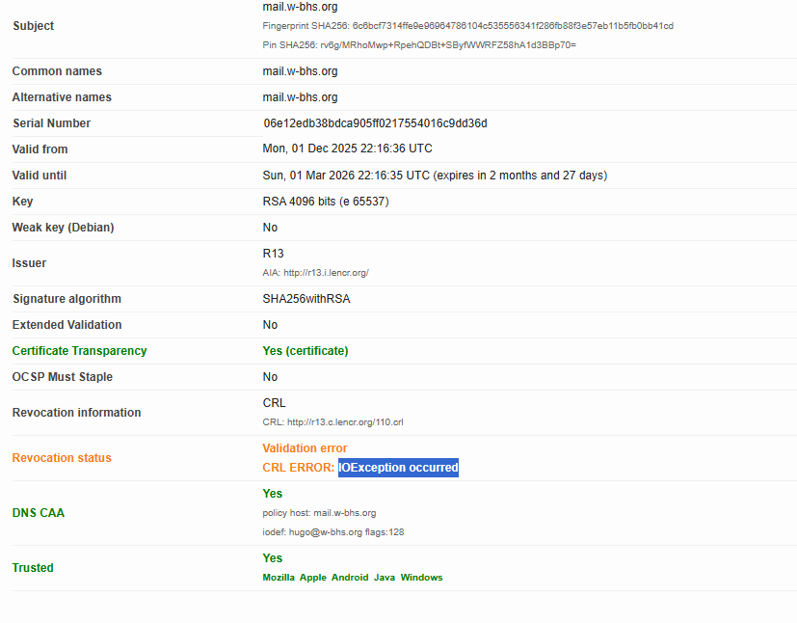
Task: Click the certificate serial number value
Action: pos(375,123)
